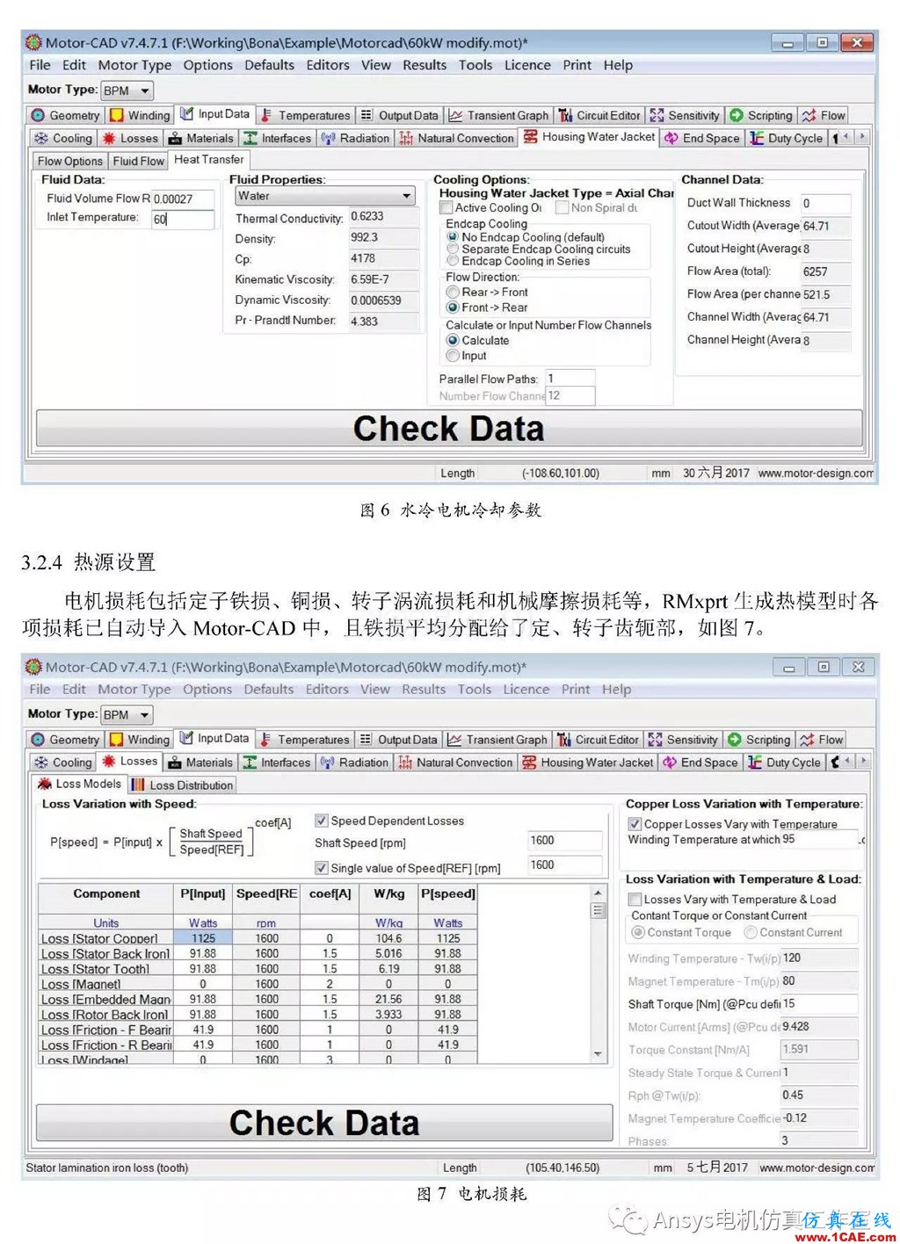The width and height of the screenshot is (900, 1244).
Task: Open Circuit Editor icon in top window
Action: pyautogui.click(x=565, y=115)
